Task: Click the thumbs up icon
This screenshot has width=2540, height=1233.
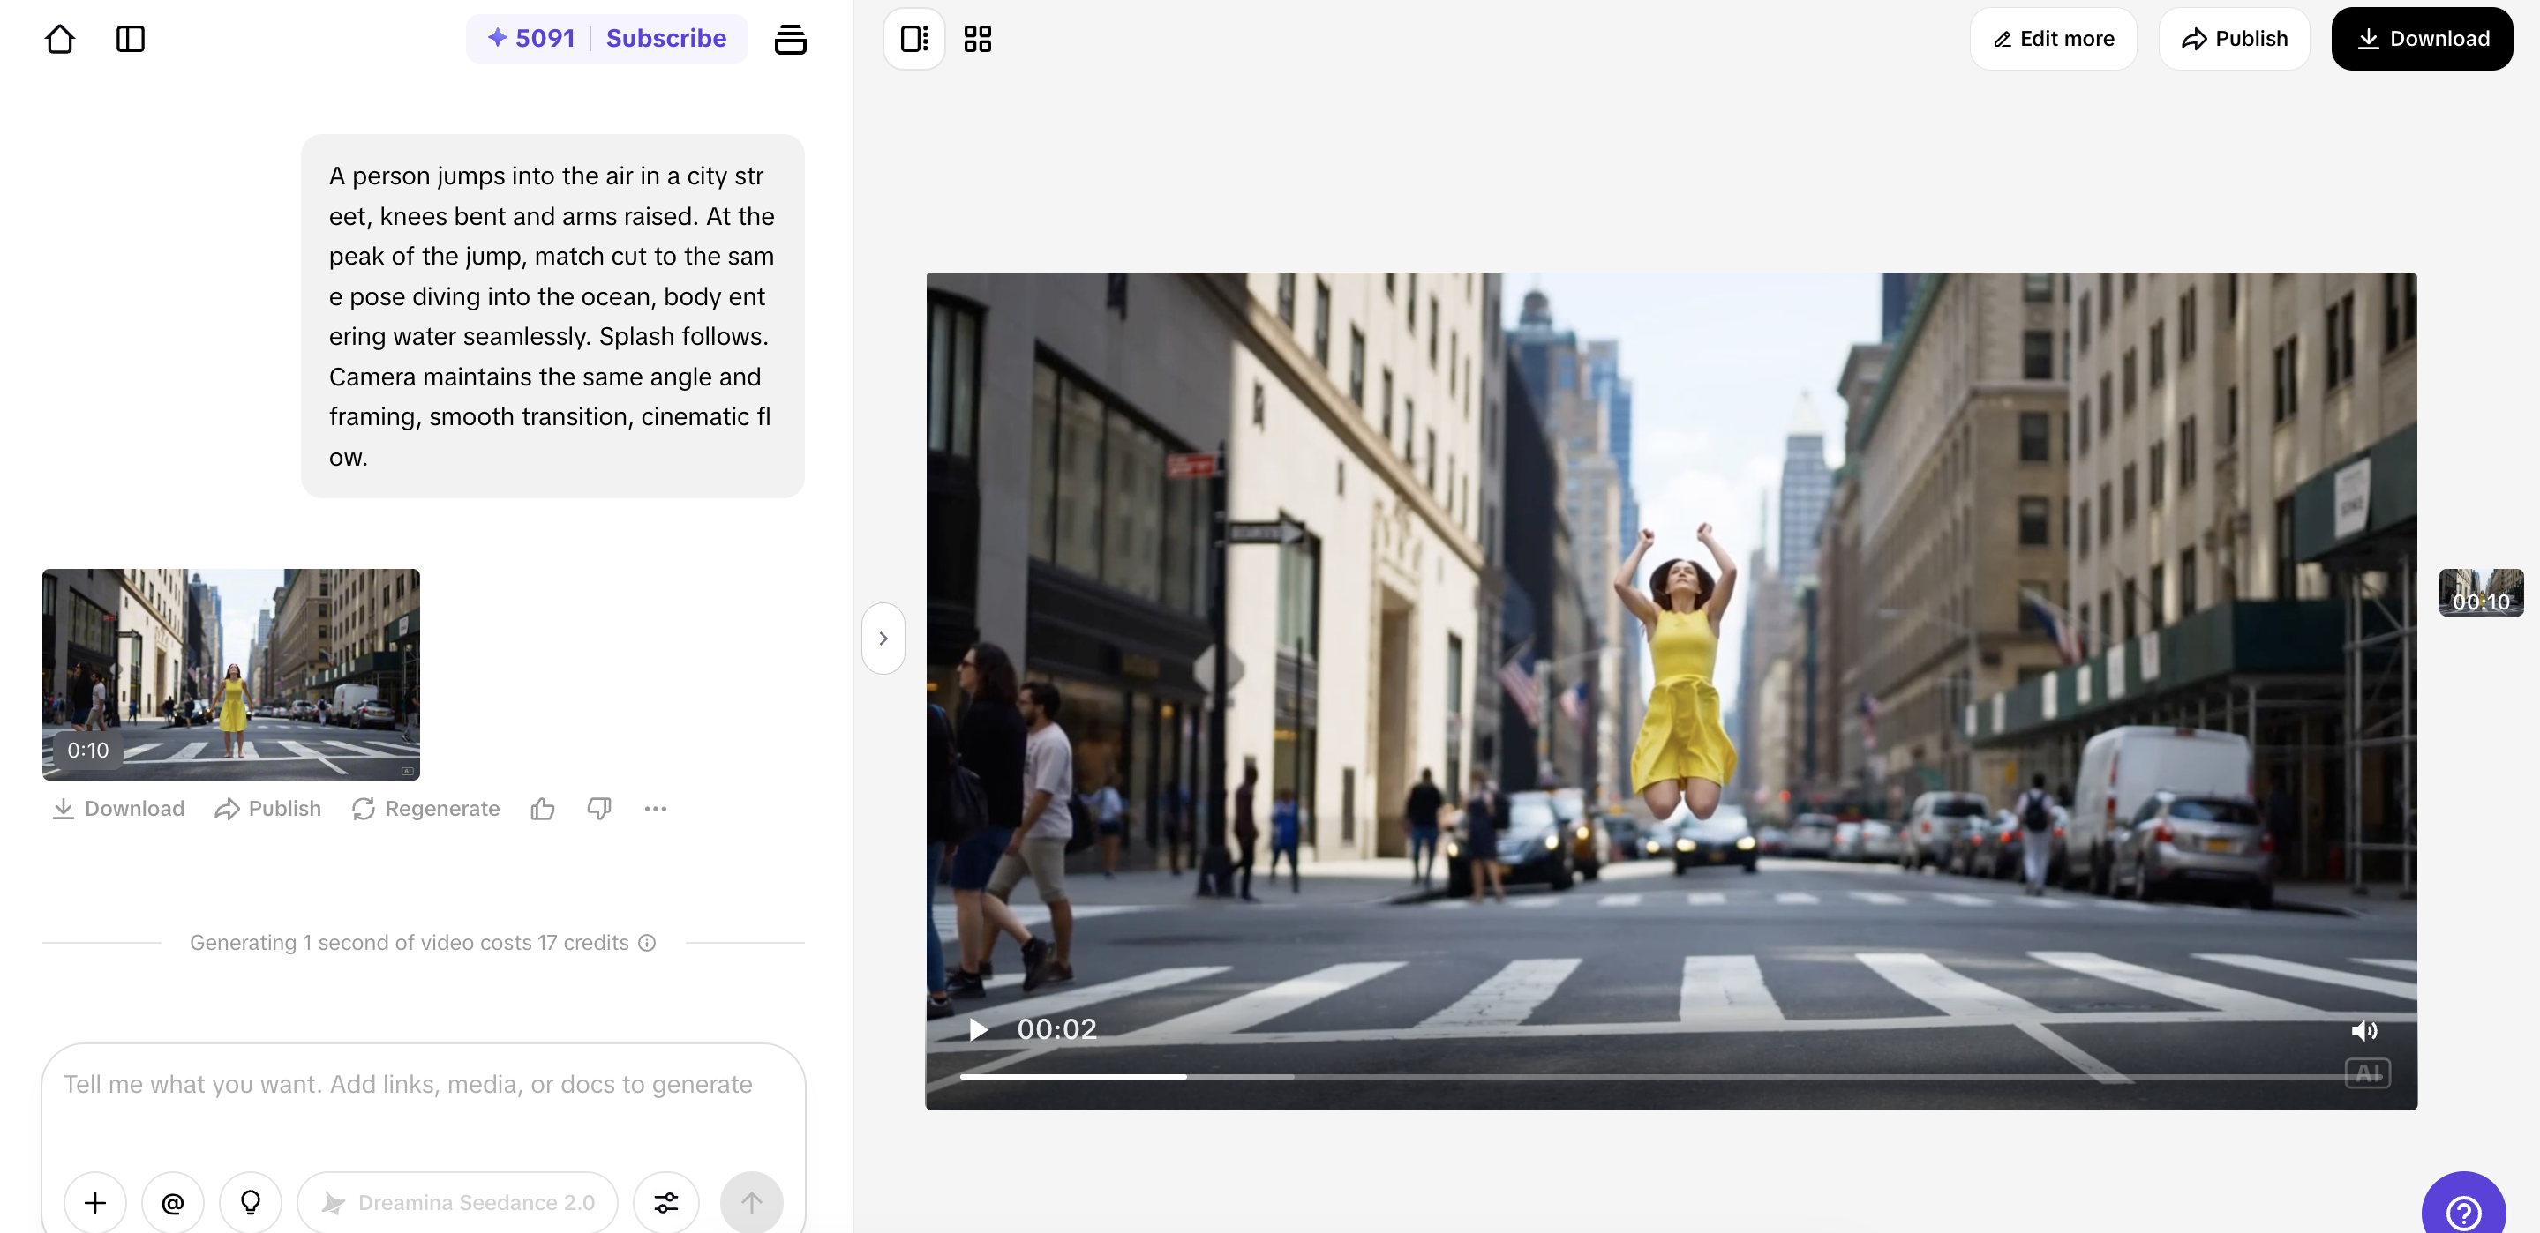Action: point(542,809)
